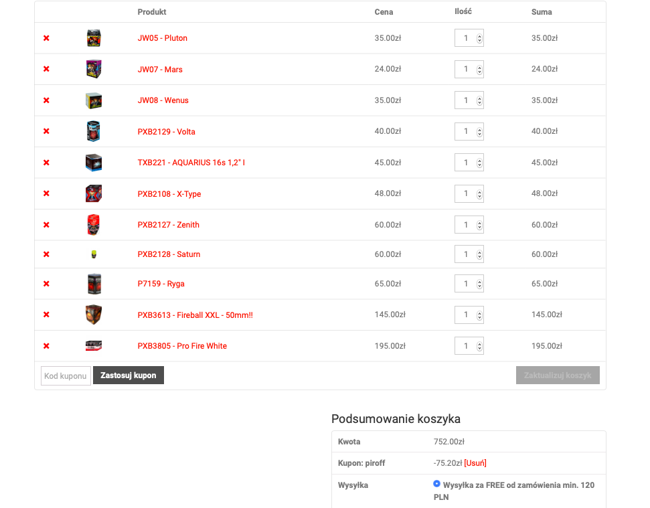Focus the Kod kuponu input field
This screenshot has height=508, width=650.
66,376
